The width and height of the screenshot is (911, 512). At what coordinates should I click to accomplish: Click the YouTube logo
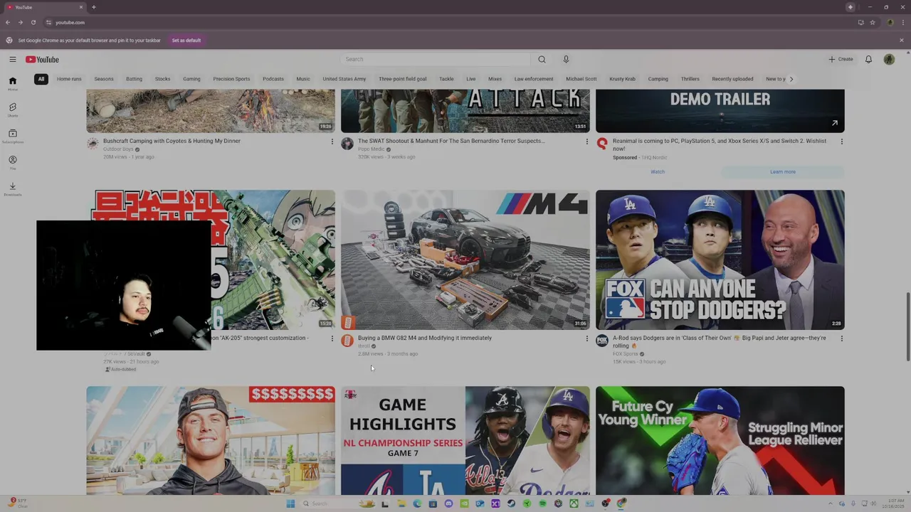click(x=42, y=60)
